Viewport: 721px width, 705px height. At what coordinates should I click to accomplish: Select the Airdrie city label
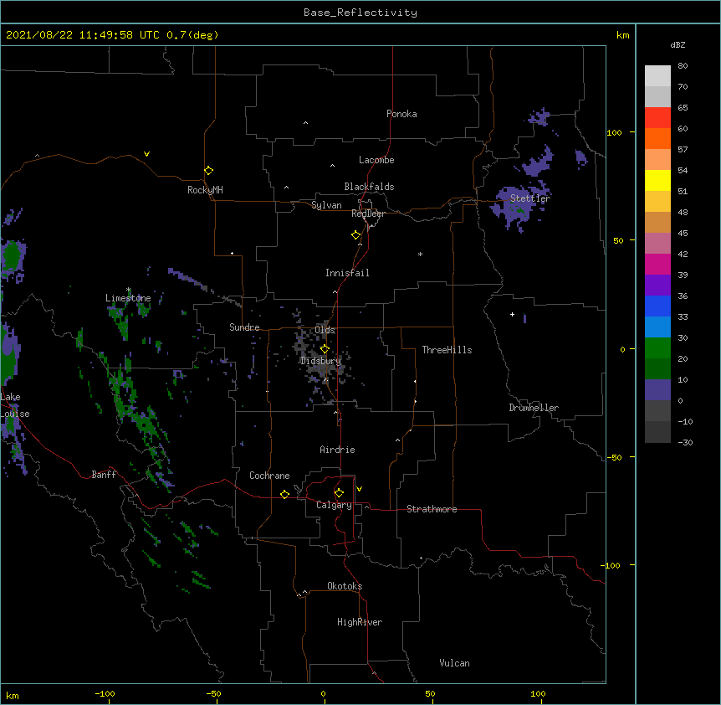point(337,450)
